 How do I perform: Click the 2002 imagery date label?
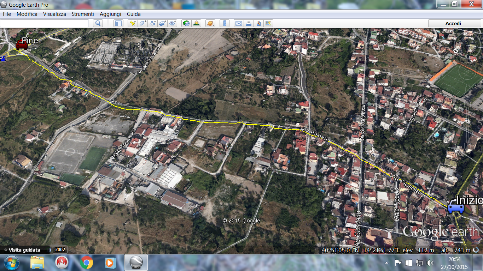60,249
